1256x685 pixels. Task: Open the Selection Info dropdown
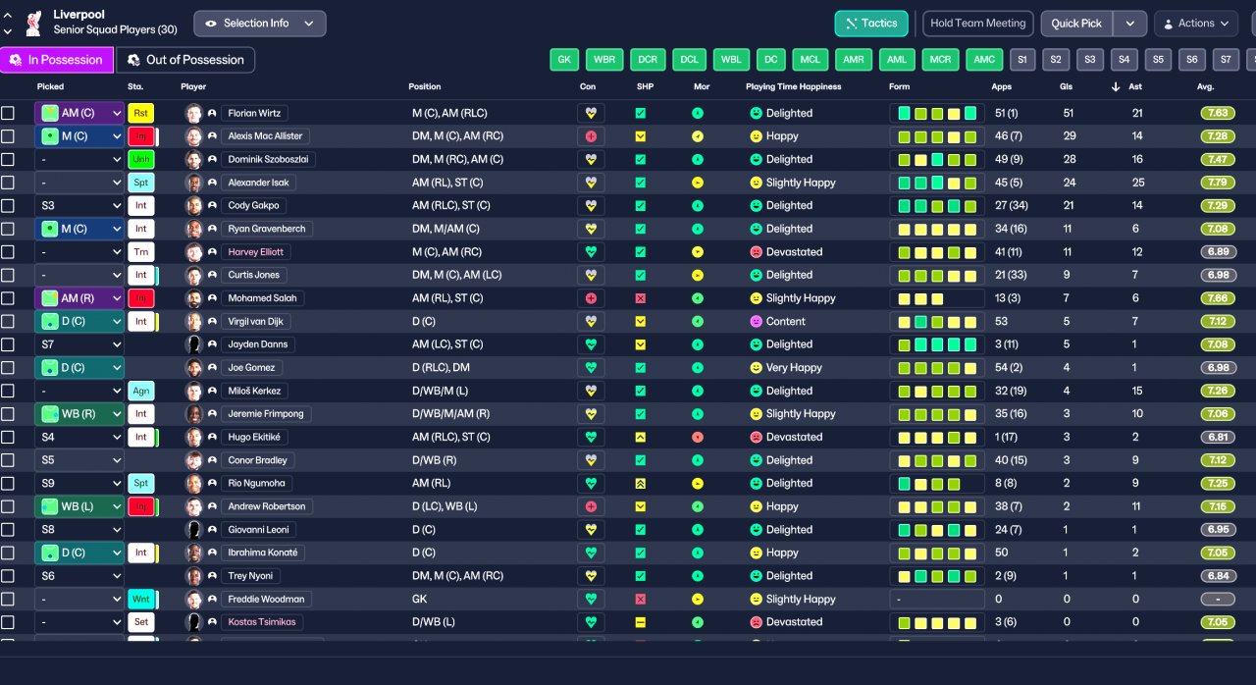click(x=260, y=24)
